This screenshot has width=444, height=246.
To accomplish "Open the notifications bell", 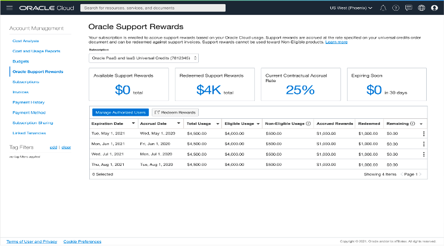I will 383,8.
